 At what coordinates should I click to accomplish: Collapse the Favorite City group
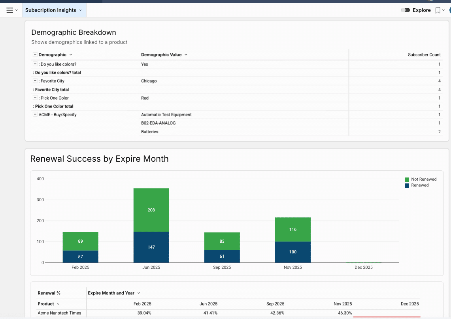click(x=35, y=81)
